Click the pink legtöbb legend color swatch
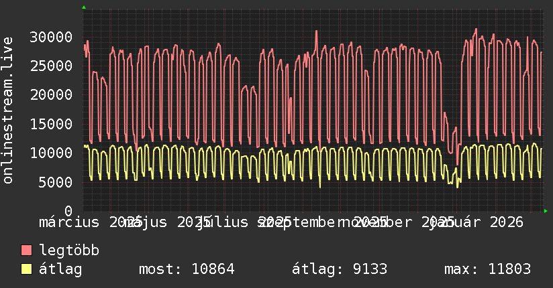The width and height of the screenshot is (553, 288). [x=26, y=250]
